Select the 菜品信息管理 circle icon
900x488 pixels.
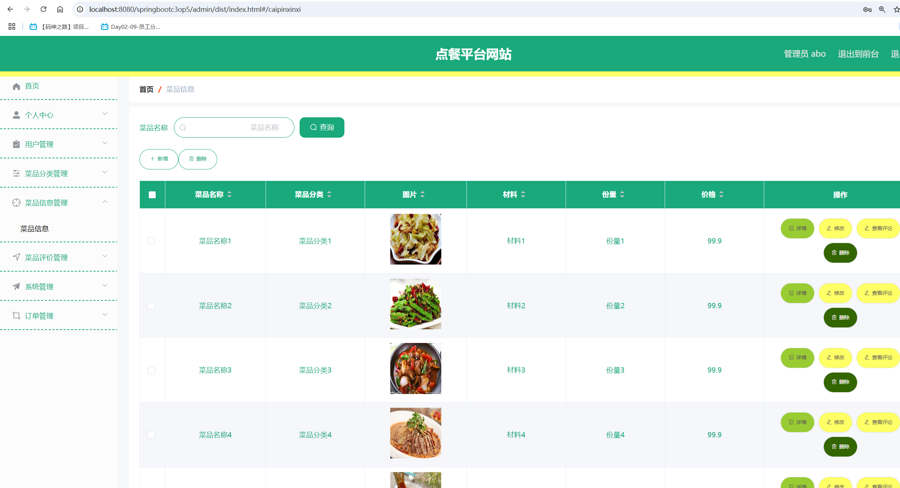point(16,203)
